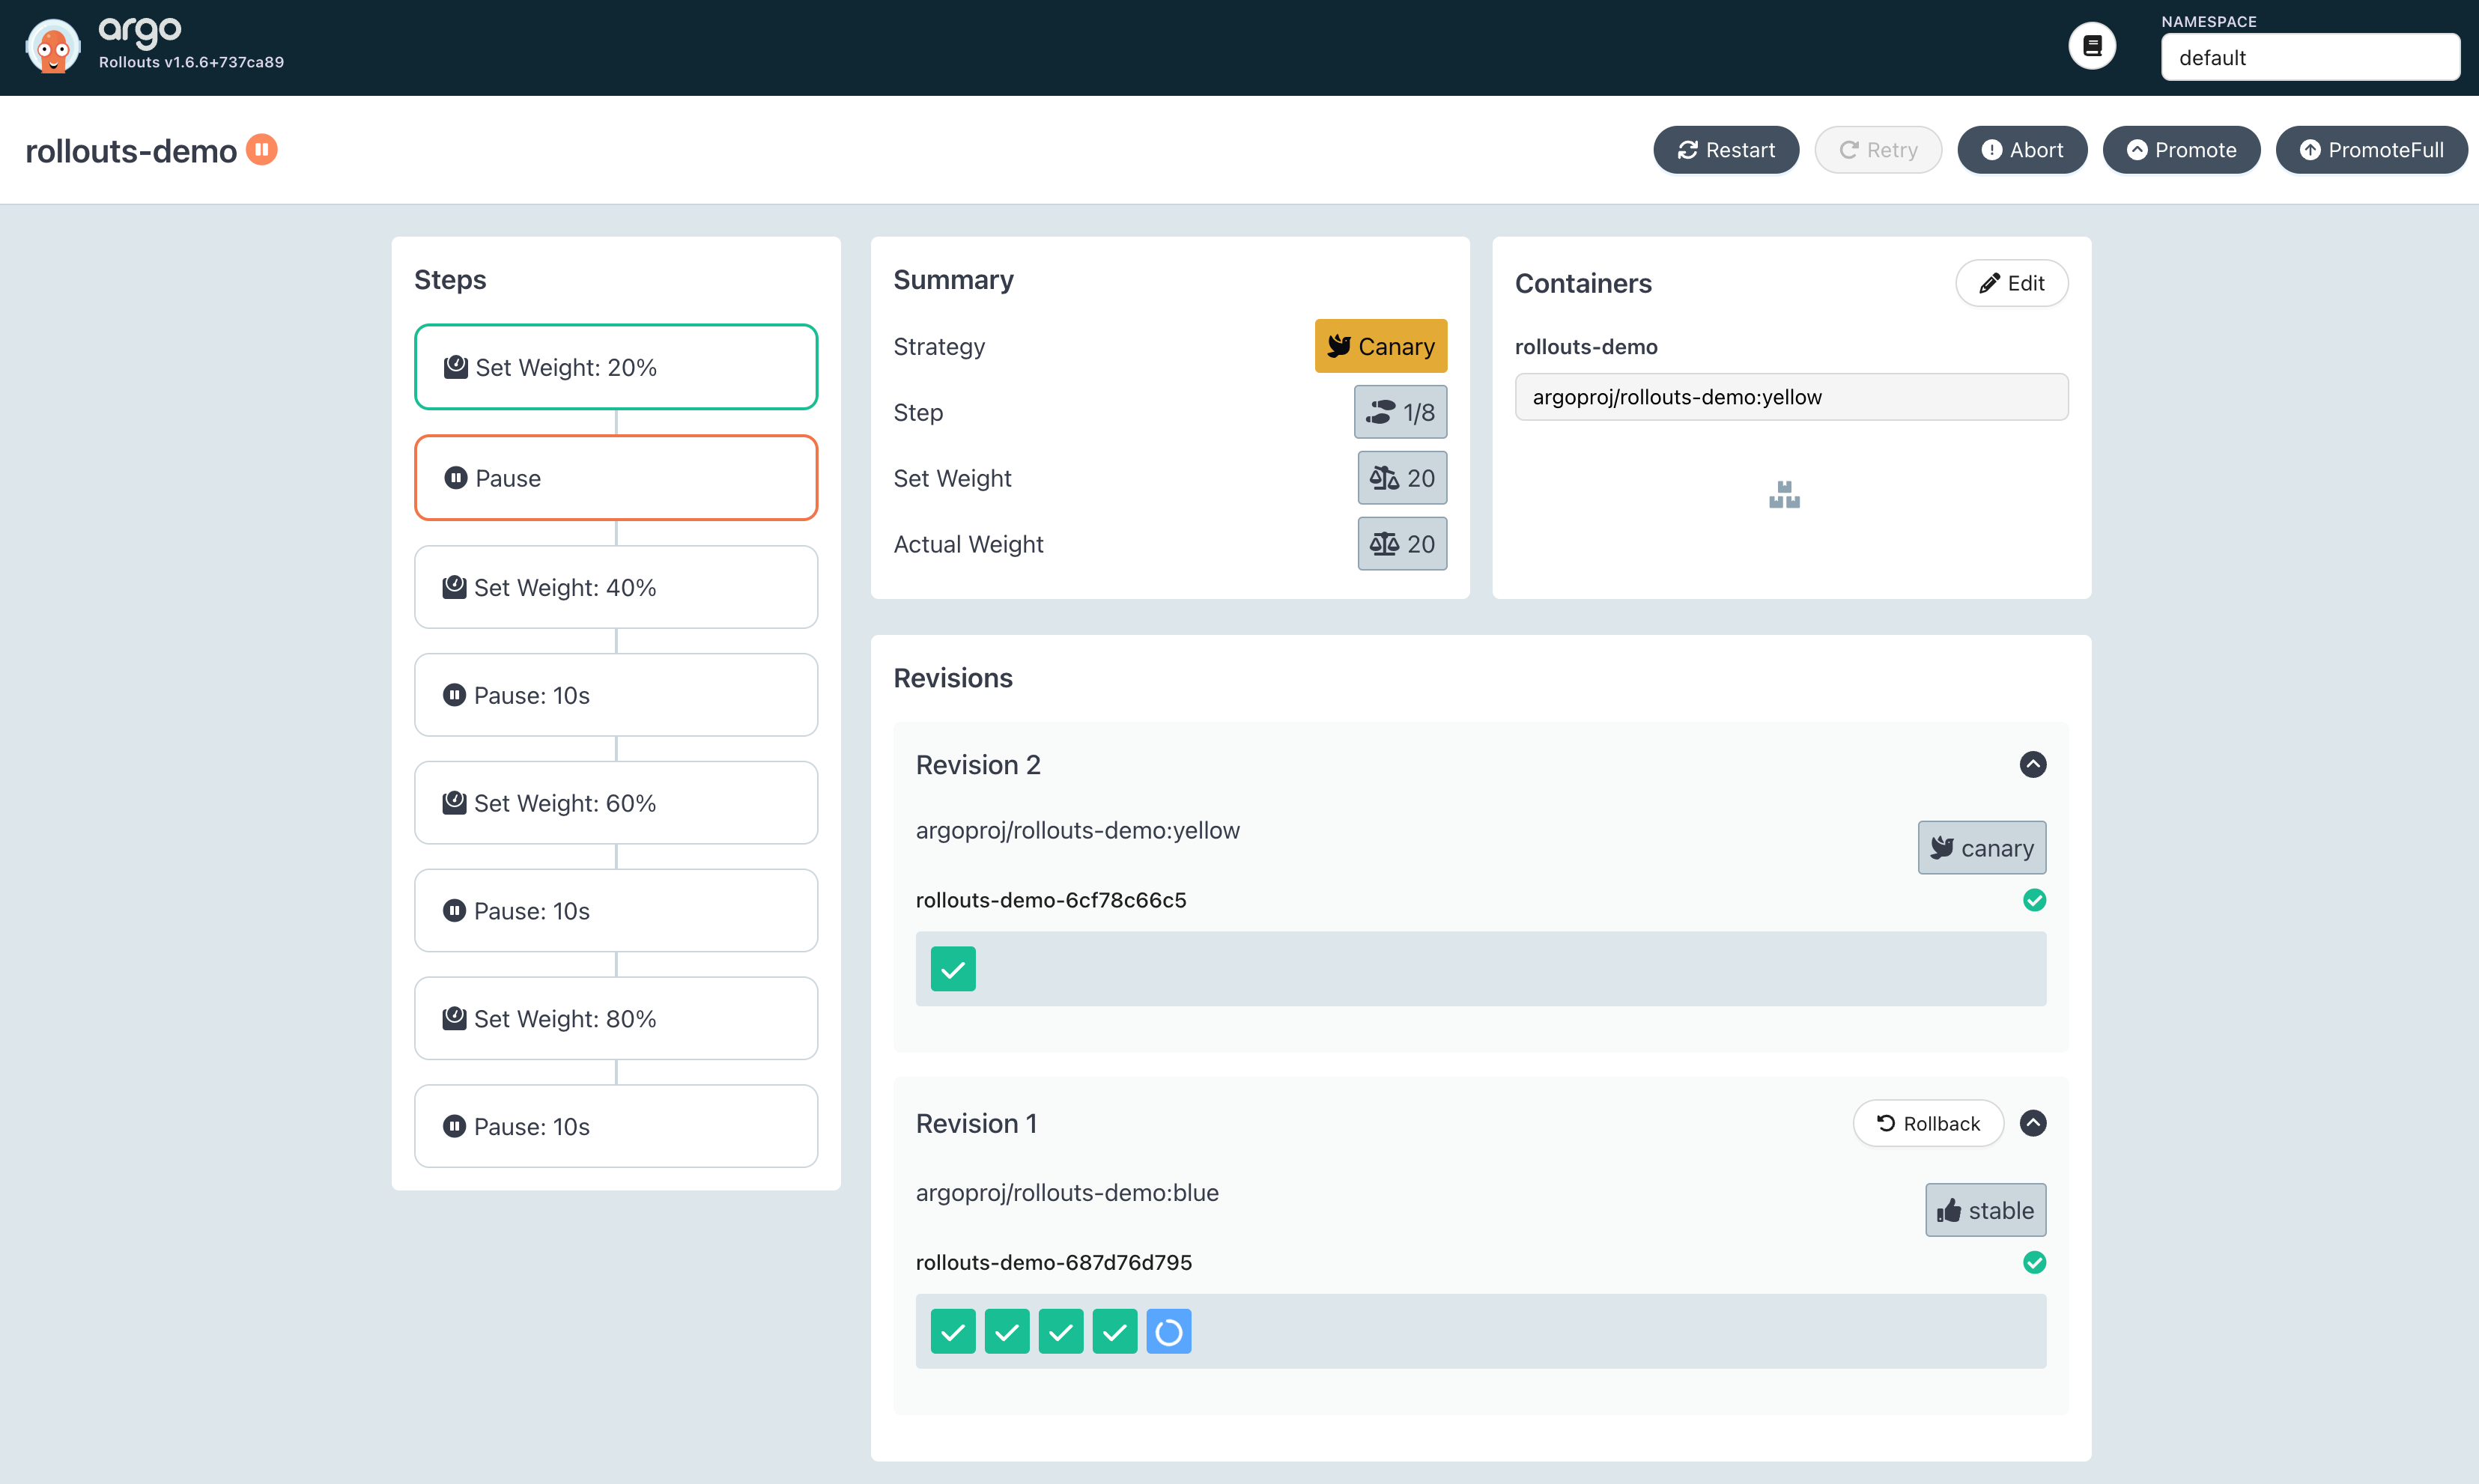Click the Rollouts version v1.6.6+737ca89 text

tap(191, 62)
